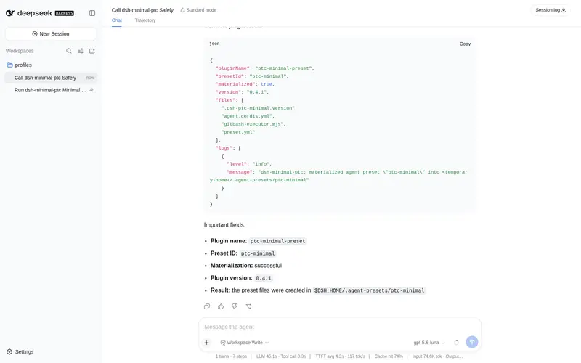Click the HARNESS badge

click(x=65, y=13)
